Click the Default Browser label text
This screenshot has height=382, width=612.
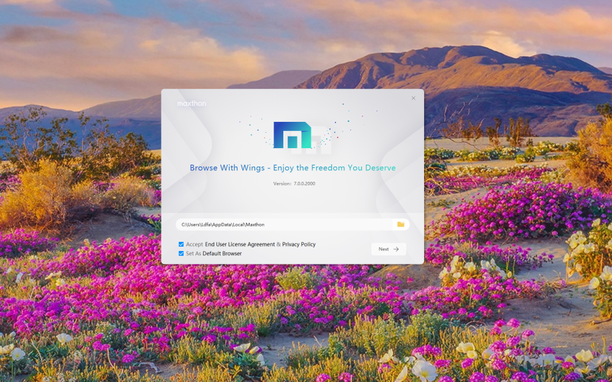coord(222,253)
